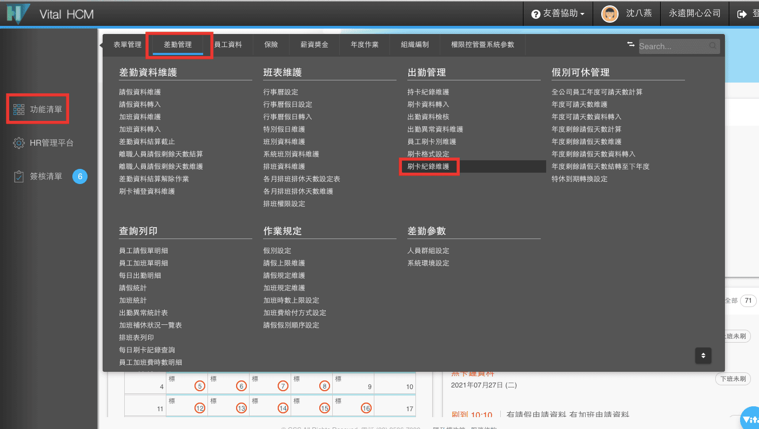Open the 功能清單 grid icon in sidebar
The image size is (759, 429).
pyautogui.click(x=19, y=110)
